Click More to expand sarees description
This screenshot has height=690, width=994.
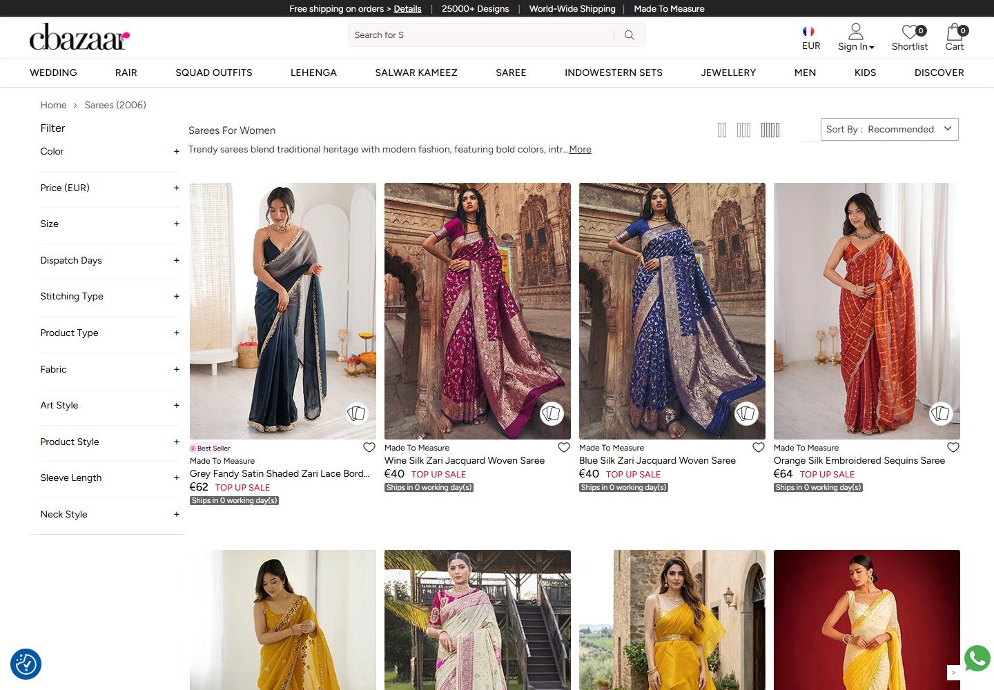pyautogui.click(x=580, y=149)
